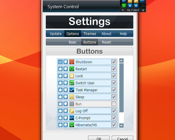Move Hibernate/HS down in list

tap(66, 125)
